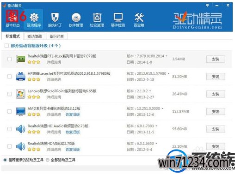Open 系统补丁 shield icon
This screenshot has height=174, width=235.
coord(55,19)
